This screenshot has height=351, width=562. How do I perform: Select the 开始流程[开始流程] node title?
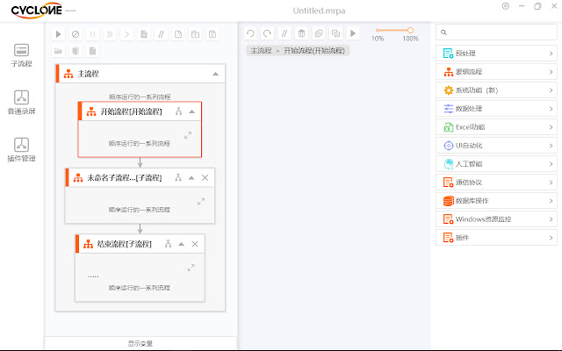(x=131, y=111)
